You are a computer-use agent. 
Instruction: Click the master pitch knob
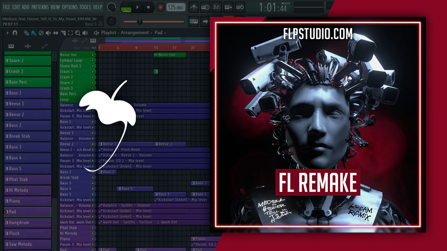[x=111, y=21]
